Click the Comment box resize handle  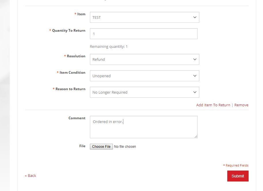pyautogui.click(x=196, y=137)
